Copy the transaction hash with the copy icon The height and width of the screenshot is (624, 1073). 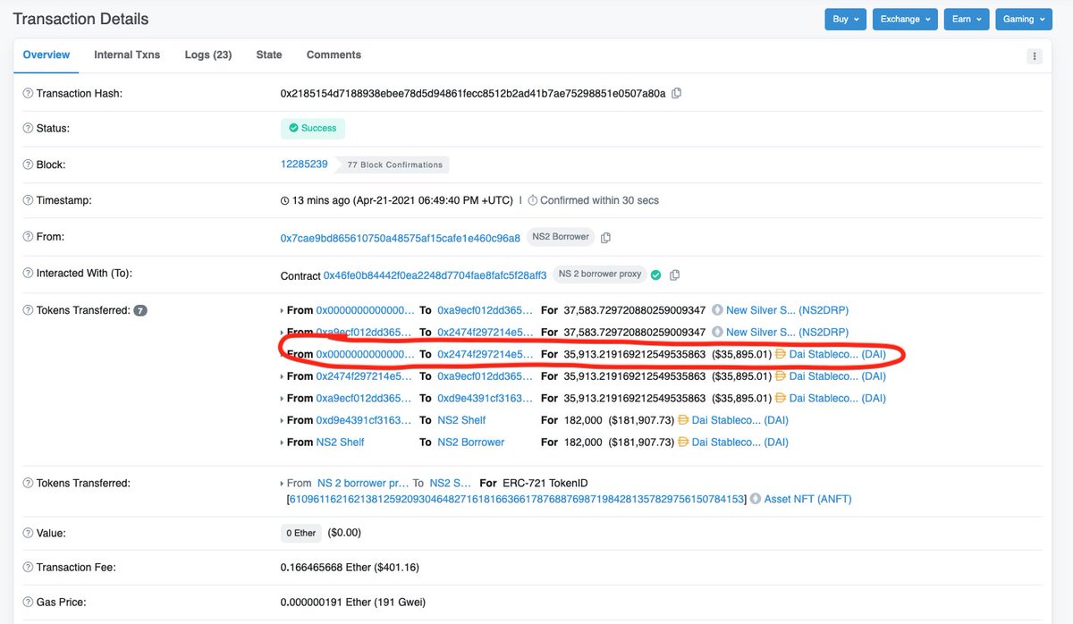(677, 93)
